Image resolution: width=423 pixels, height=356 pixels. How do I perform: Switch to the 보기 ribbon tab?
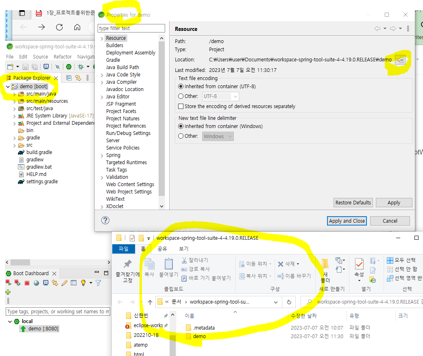pos(184,249)
